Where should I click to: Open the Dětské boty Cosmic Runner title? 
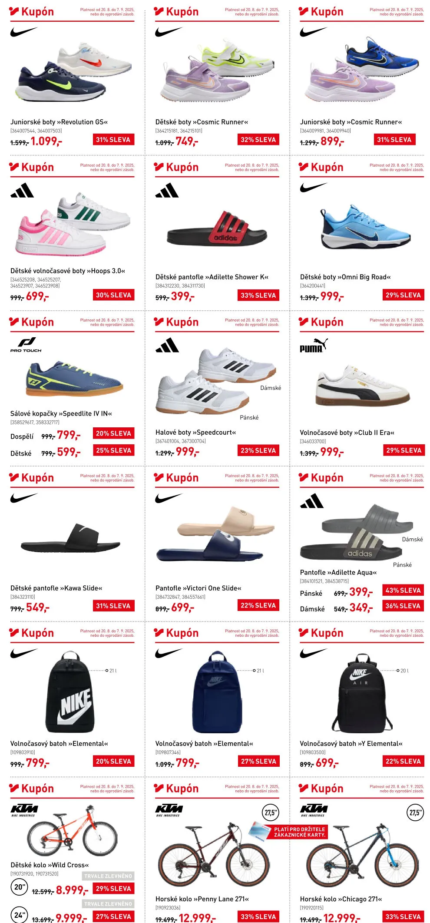pyautogui.click(x=202, y=122)
